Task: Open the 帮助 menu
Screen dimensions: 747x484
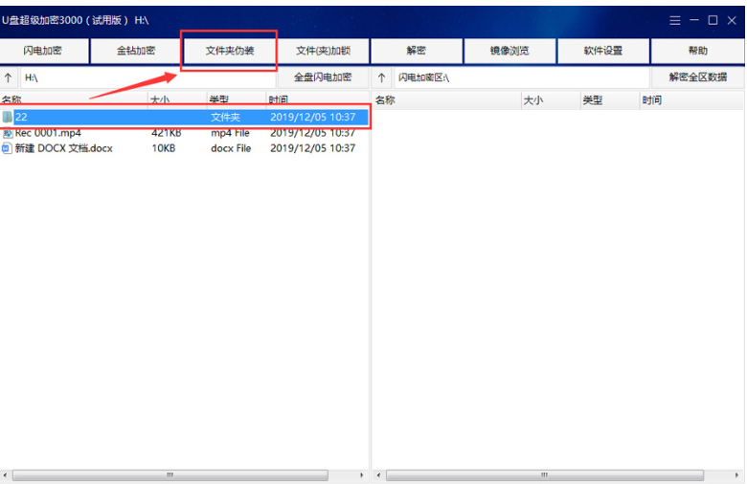Action: click(697, 51)
